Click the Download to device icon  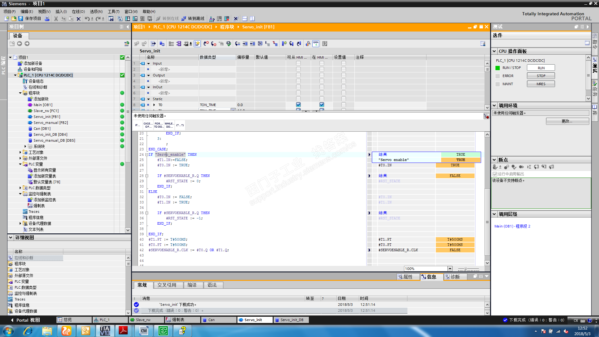[128, 19]
